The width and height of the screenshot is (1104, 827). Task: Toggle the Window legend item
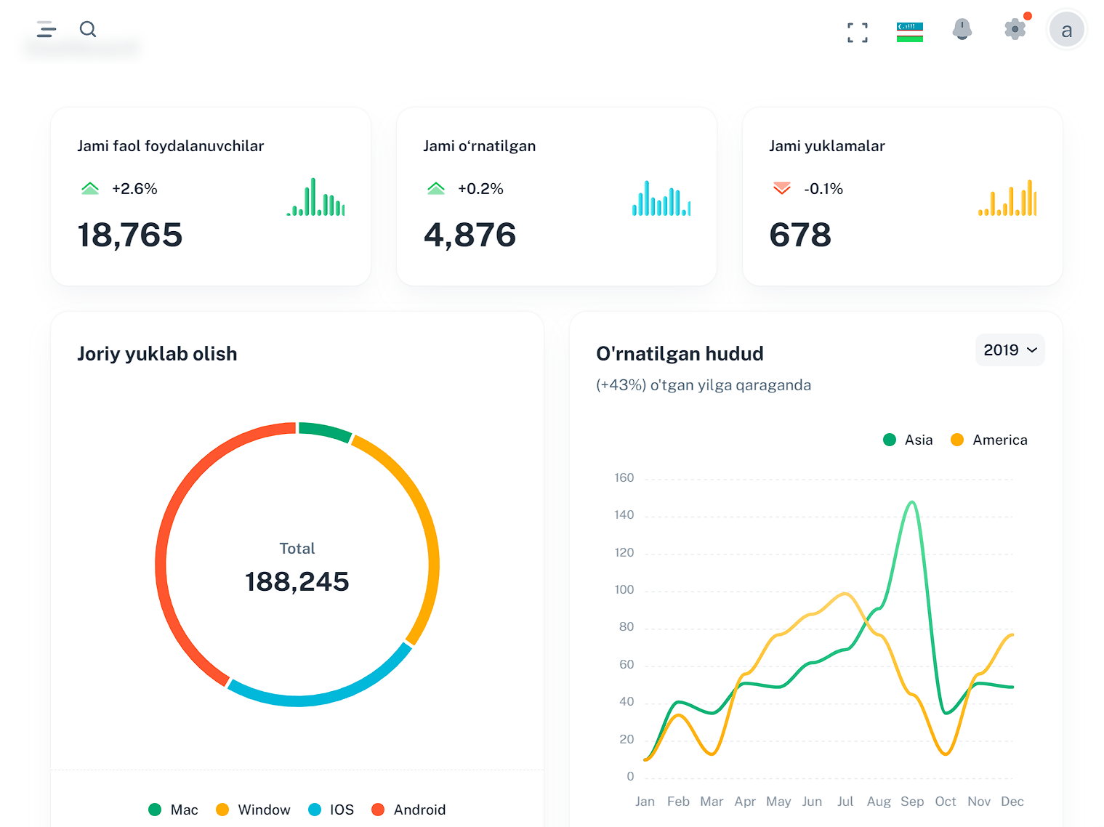pyautogui.click(x=253, y=810)
